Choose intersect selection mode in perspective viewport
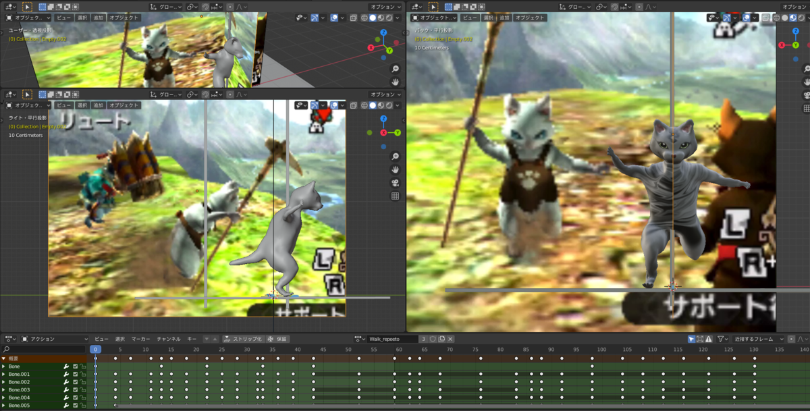The image size is (810, 411). coord(76,7)
